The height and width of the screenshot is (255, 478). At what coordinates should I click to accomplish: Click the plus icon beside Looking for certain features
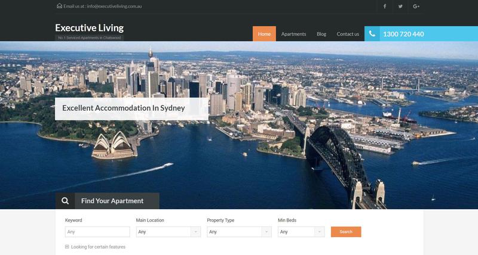[67, 247]
